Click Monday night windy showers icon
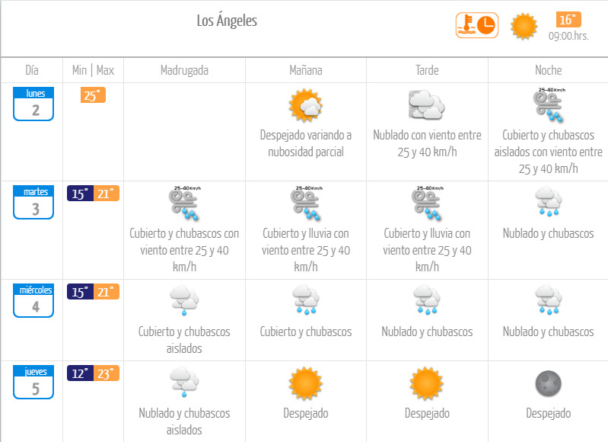 tap(549, 105)
